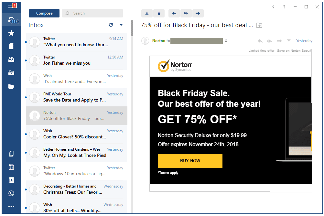Open the Starred folder star icon

point(11,33)
